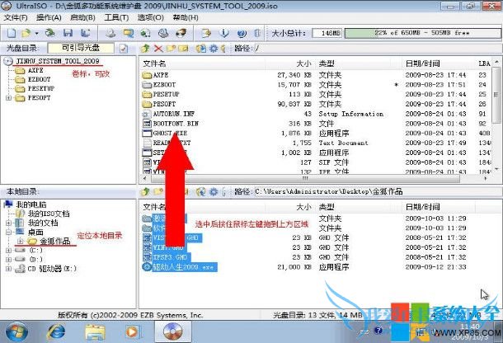Open Windows Media Player taskbar icon
The height and width of the screenshot is (343, 503).
pos(133,331)
